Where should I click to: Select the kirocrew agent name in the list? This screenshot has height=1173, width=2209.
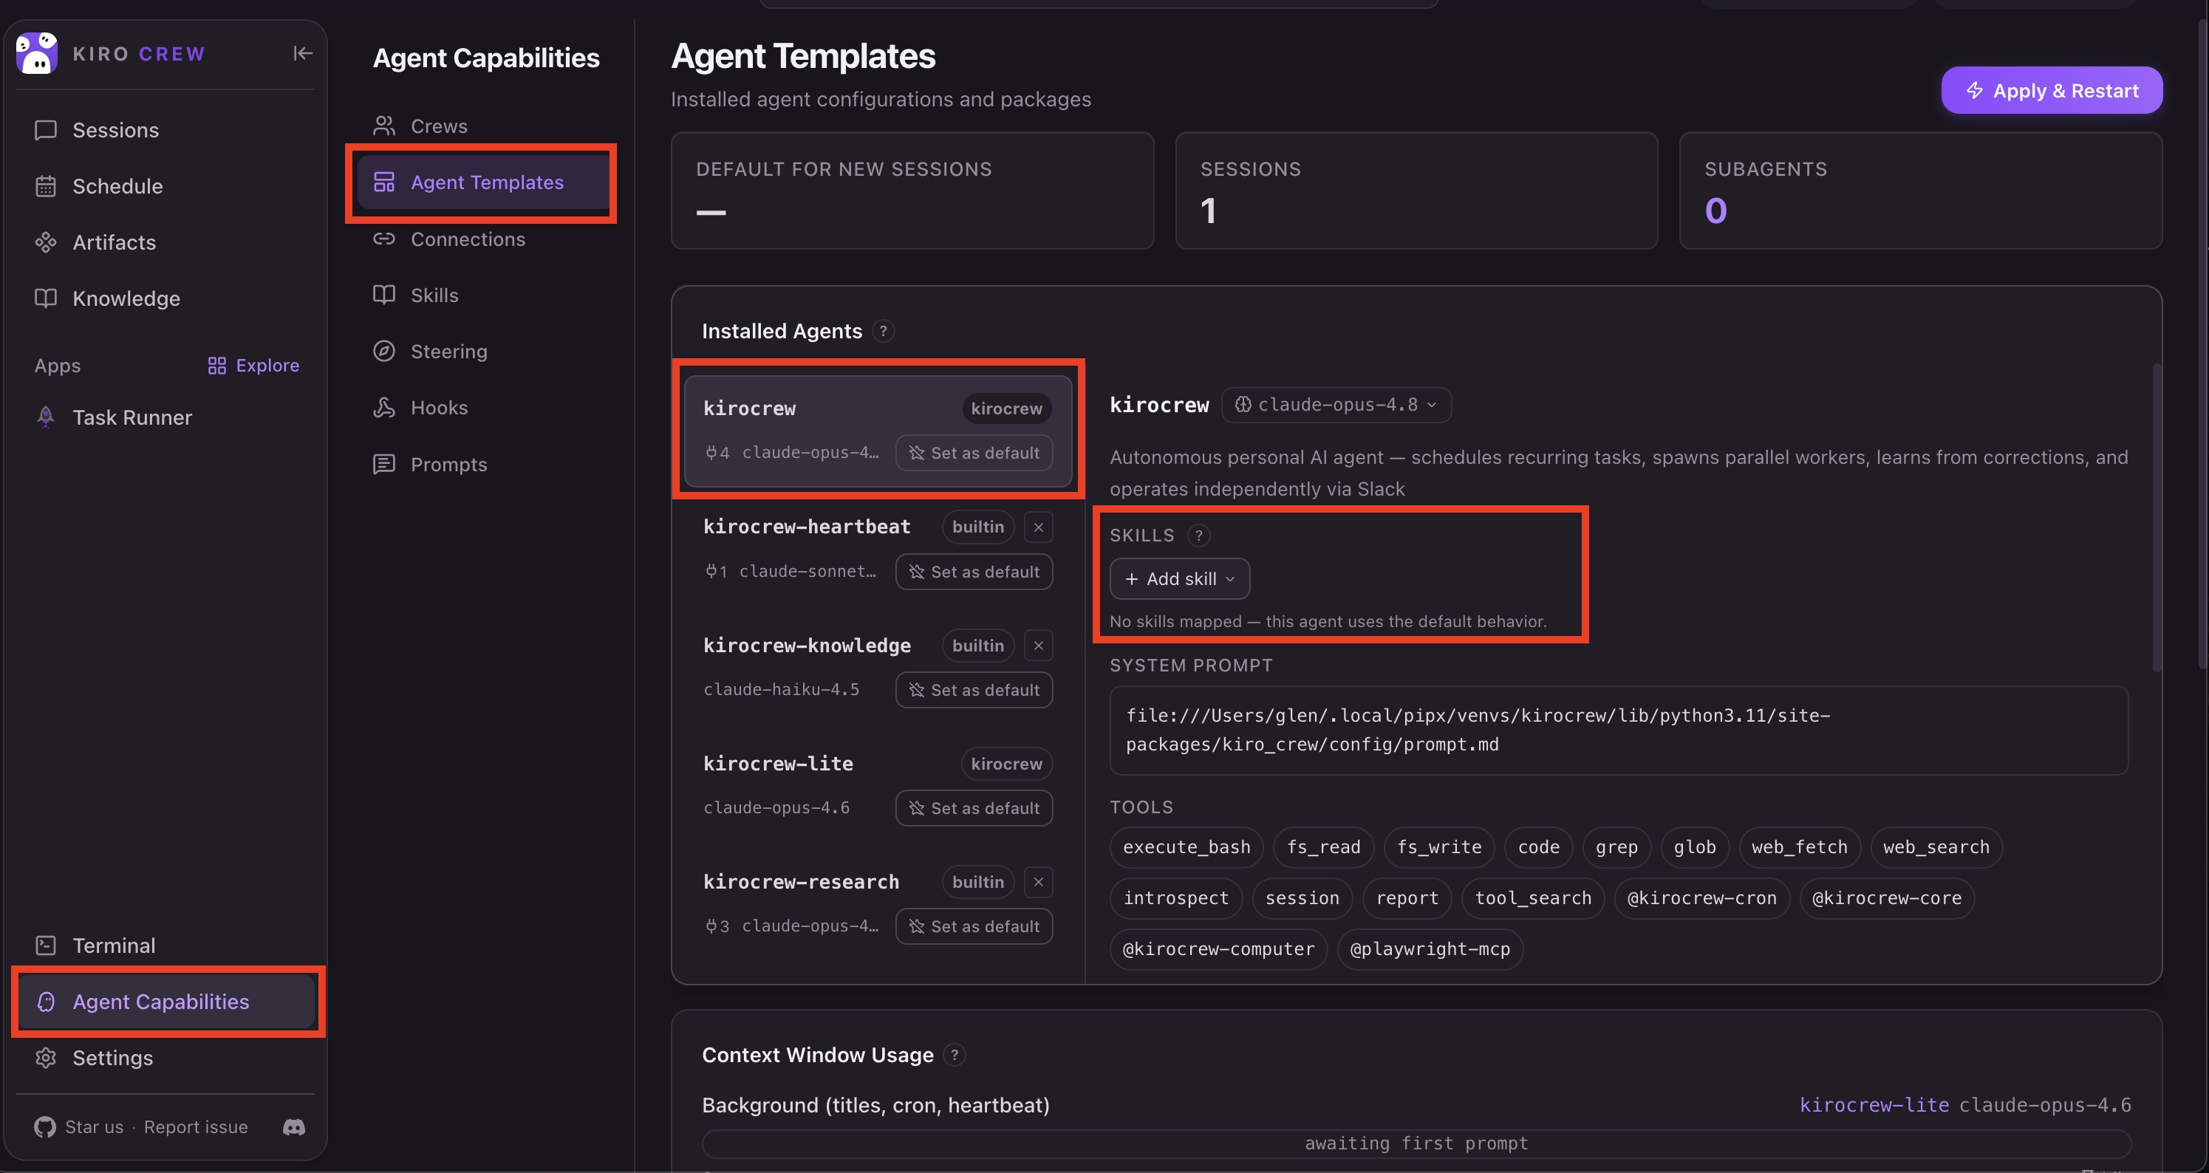pyautogui.click(x=749, y=408)
